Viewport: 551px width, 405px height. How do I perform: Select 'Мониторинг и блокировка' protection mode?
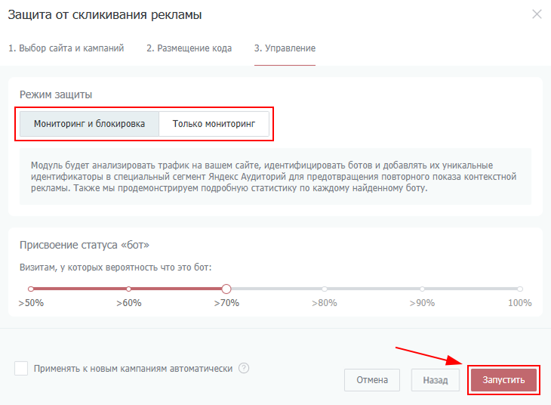[x=89, y=122]
